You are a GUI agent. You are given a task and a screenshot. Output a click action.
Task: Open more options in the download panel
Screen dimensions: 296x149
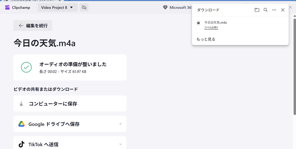point(274,10)
